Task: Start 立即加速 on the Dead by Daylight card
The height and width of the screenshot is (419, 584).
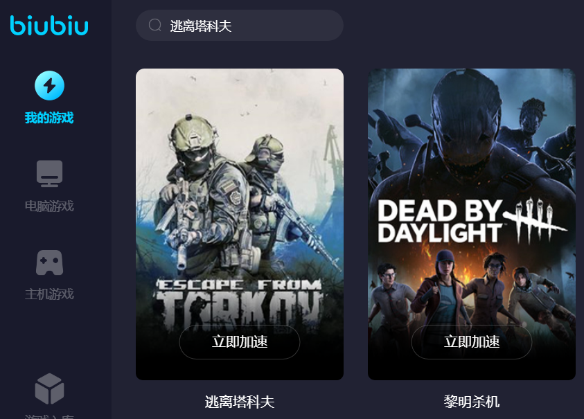Action: click(x=472, y=342)
